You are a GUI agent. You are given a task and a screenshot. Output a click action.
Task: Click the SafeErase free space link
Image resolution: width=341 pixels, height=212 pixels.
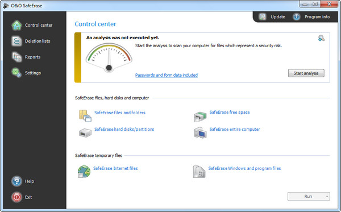(x=230, y=113)
